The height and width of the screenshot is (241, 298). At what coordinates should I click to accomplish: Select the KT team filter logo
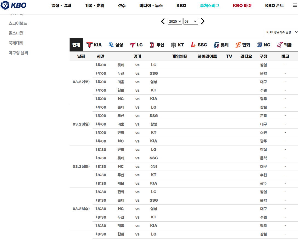coord(177,44)
